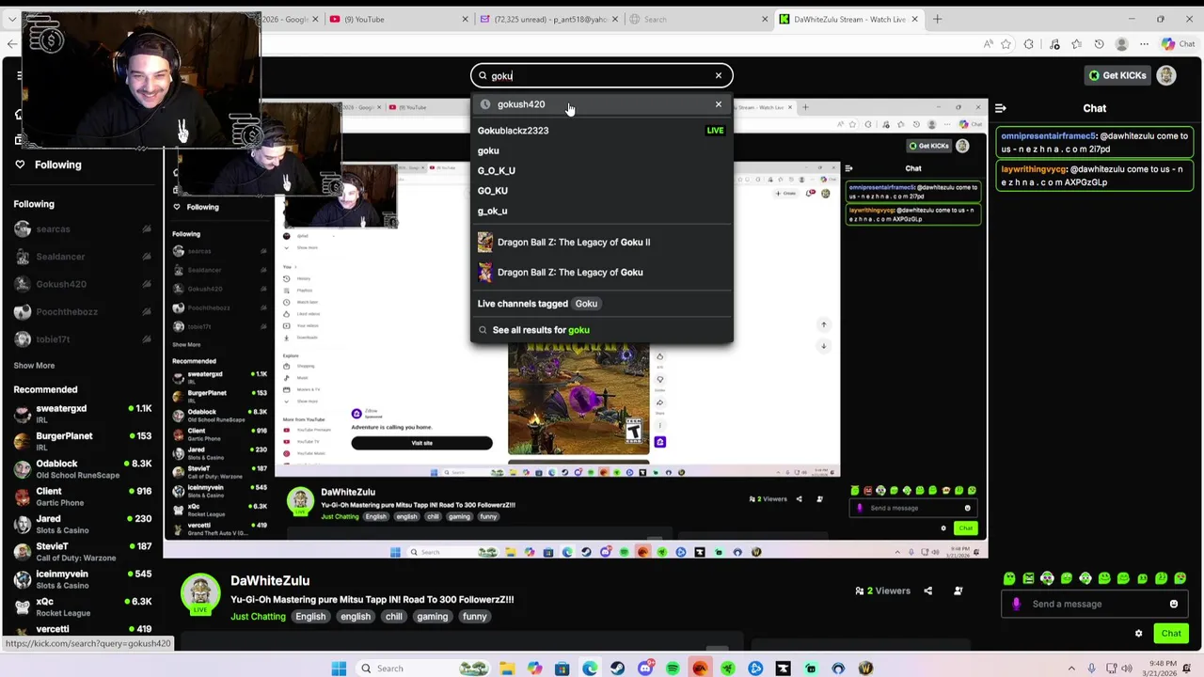
Task: Remove gokush420 from recent searches
Action: click(719, 104)
